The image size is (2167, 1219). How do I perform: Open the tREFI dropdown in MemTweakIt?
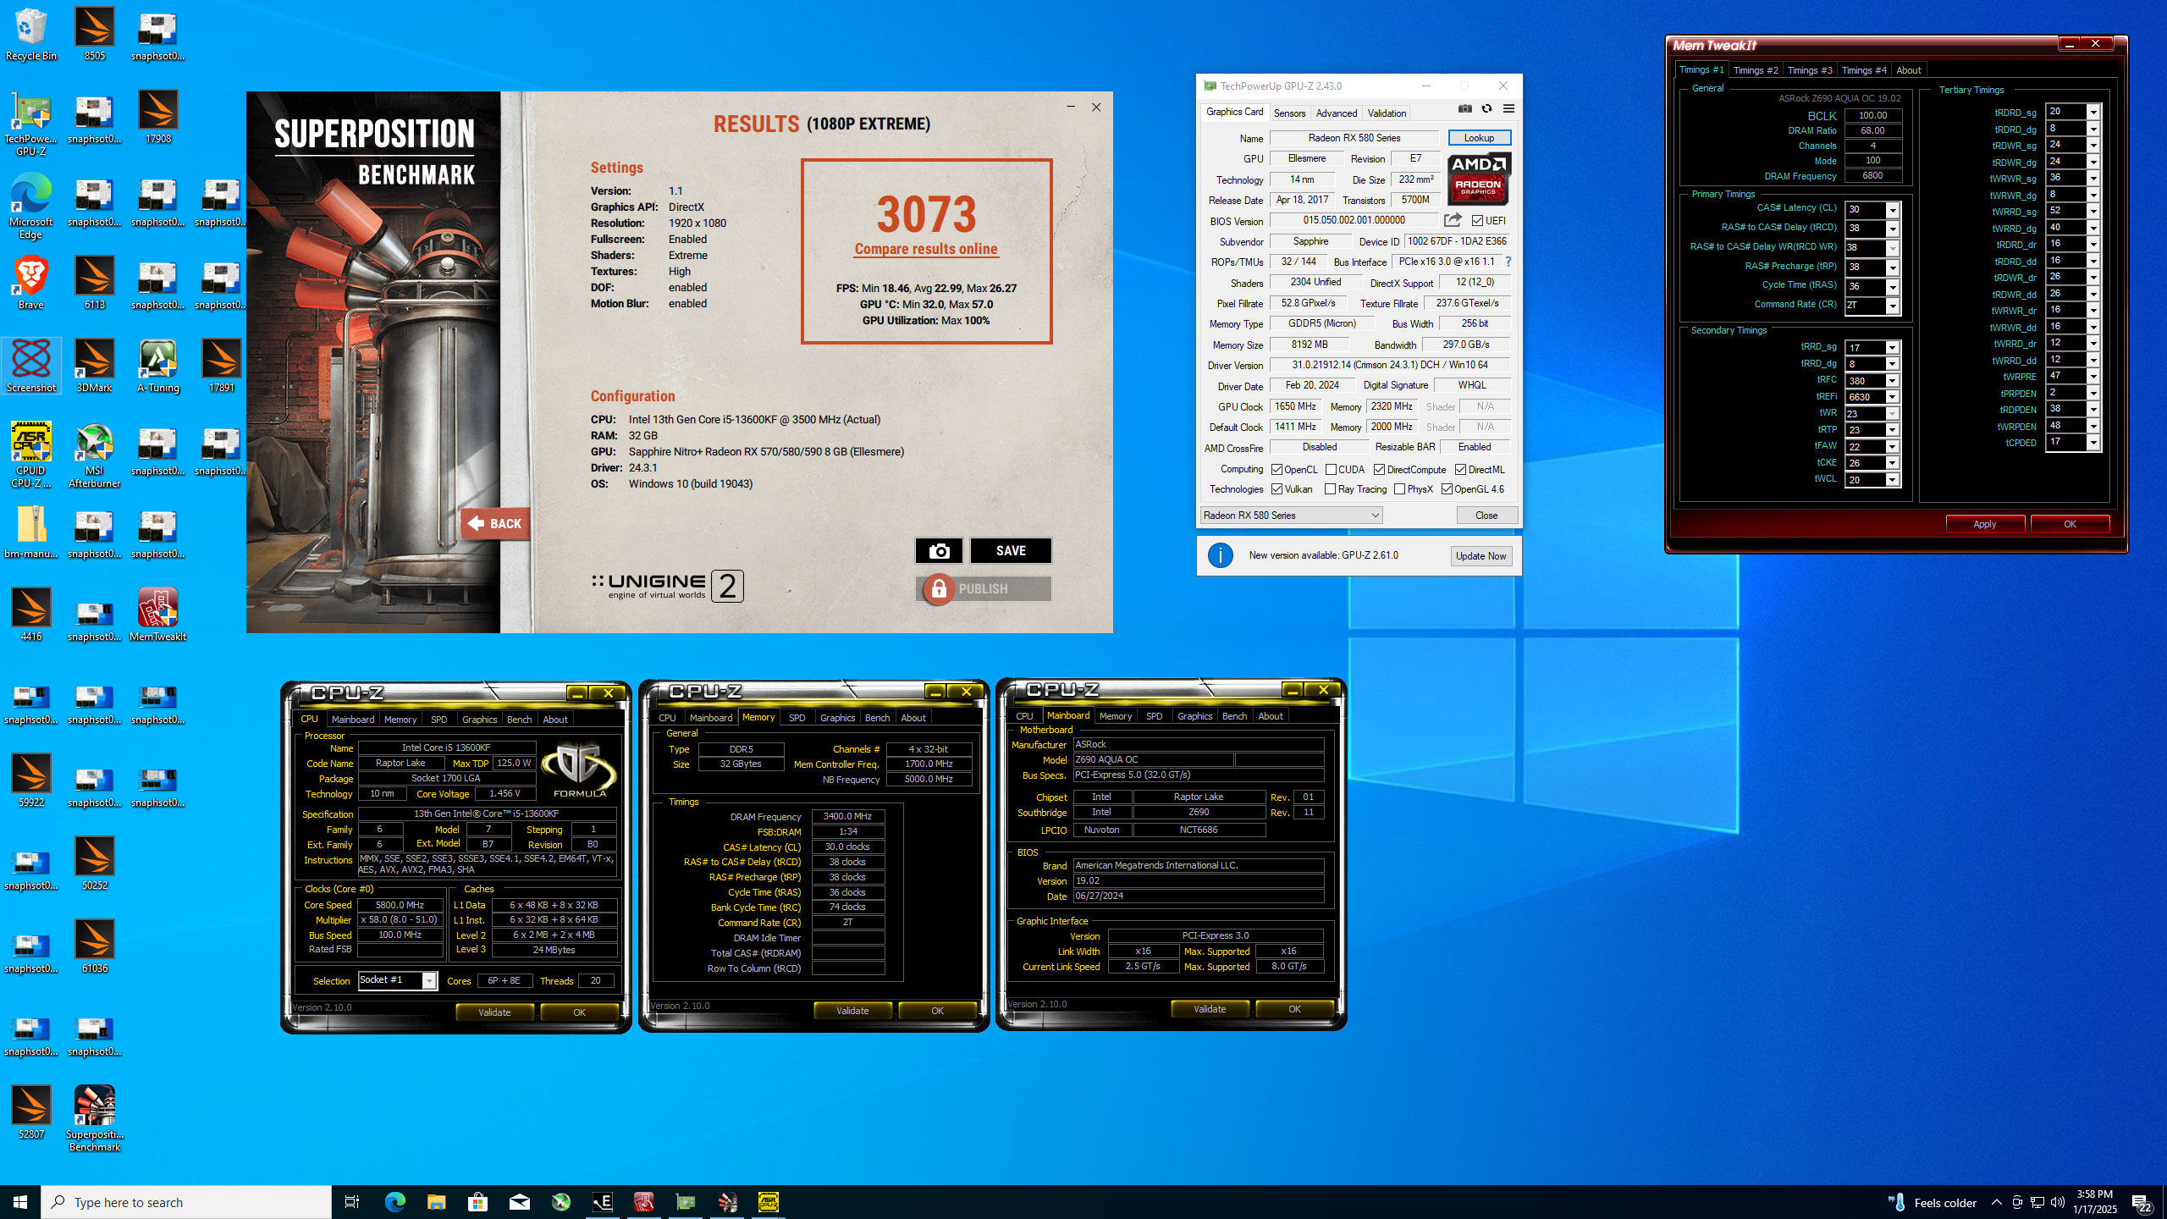(1893, 397)
